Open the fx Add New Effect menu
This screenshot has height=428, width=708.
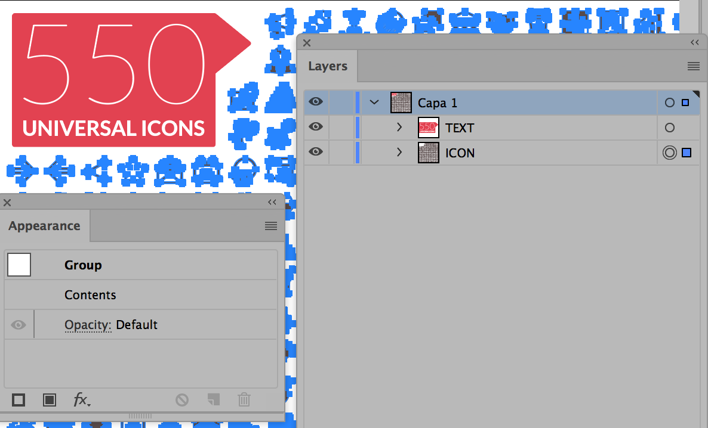click(x=82, y=399)
